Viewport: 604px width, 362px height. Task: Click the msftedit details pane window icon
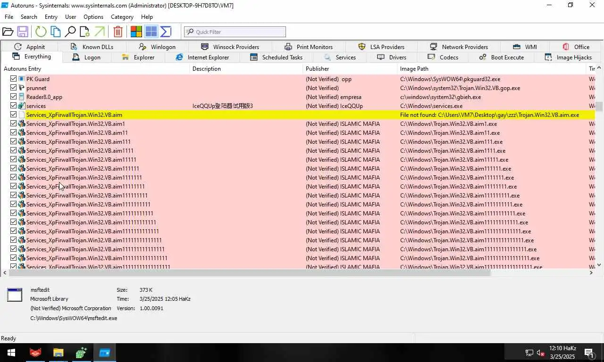pyautogui.click(x=15, y=295)
